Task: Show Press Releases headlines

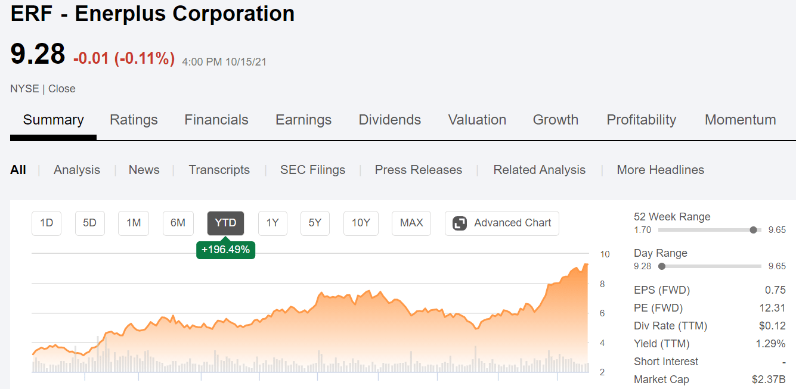Action: (x=418, y=170)
